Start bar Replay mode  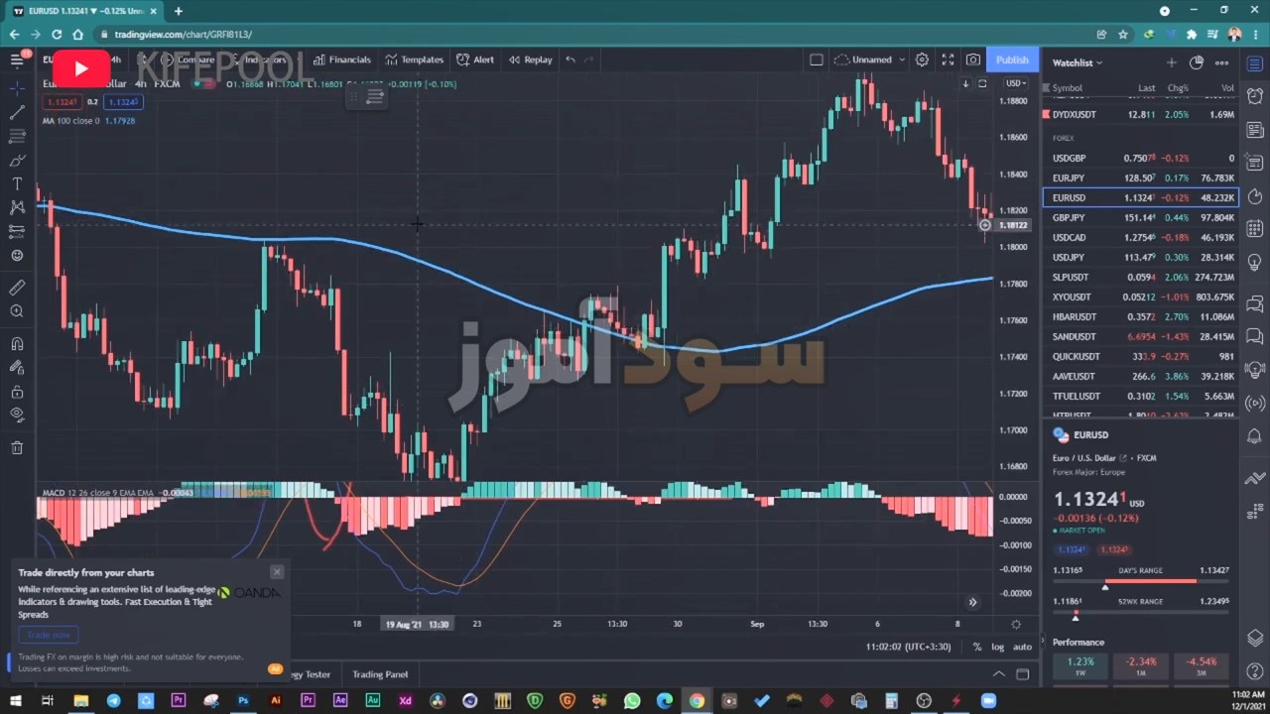pyautogui.click(x=531, y=59)
